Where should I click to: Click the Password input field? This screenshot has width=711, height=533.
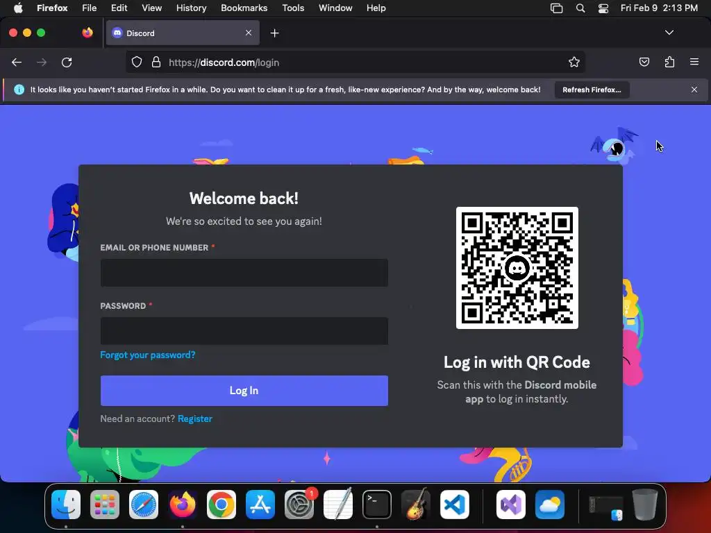(244, 331)
